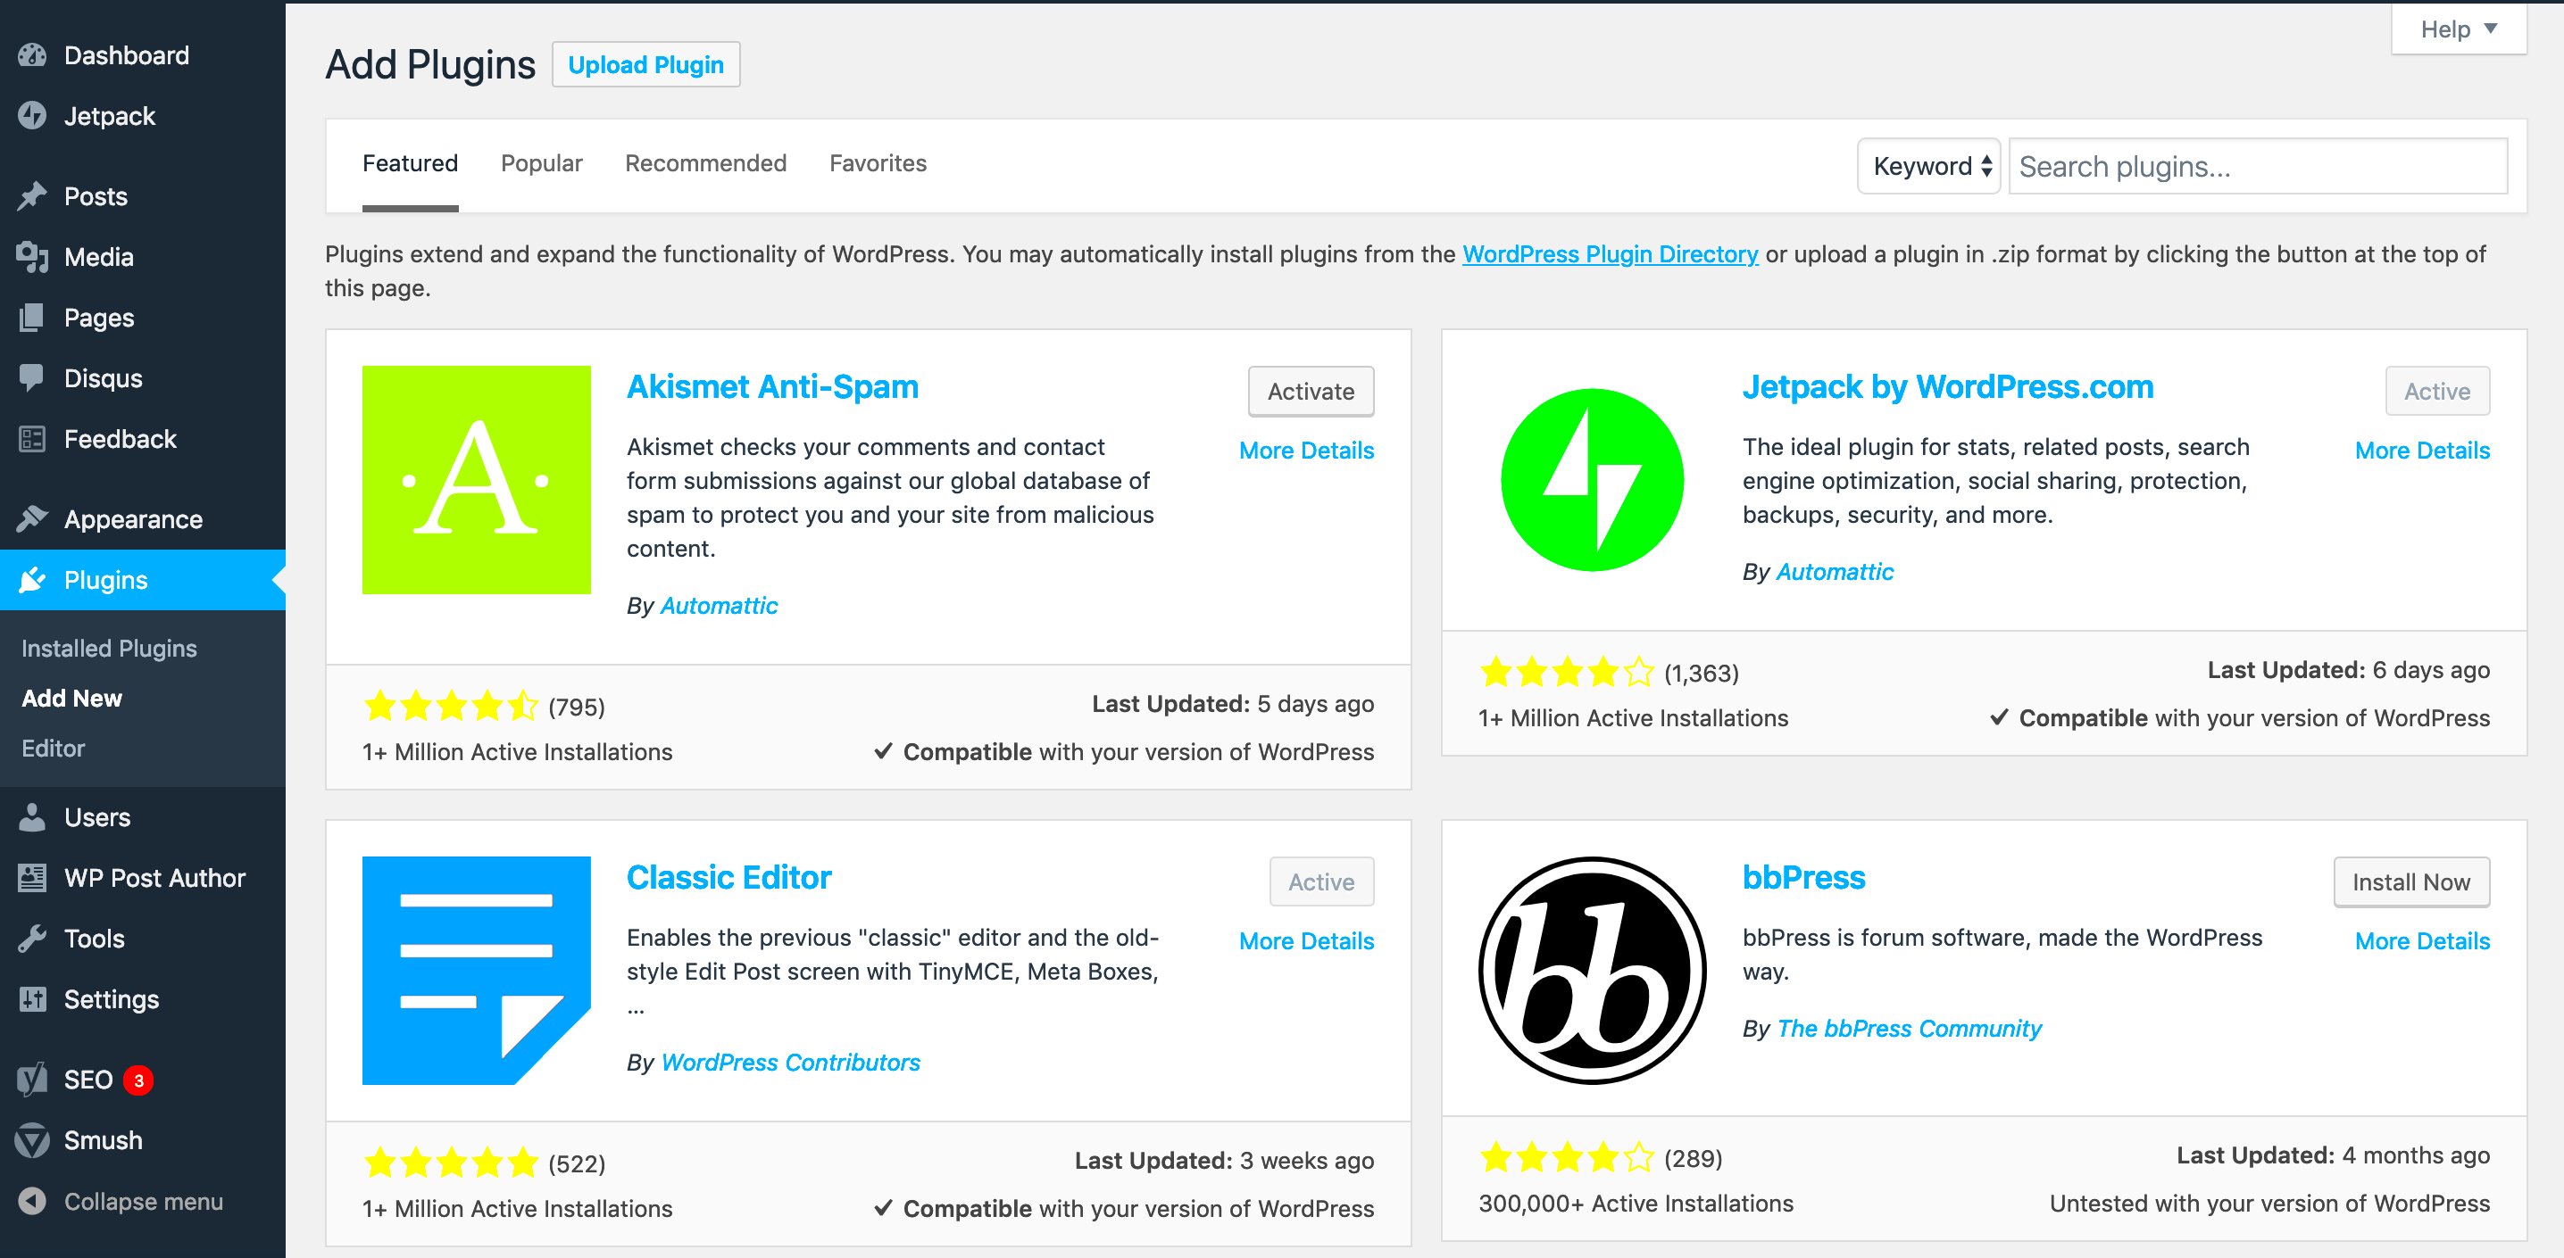Open the plugin Editor submenu item

pos(54,748)
